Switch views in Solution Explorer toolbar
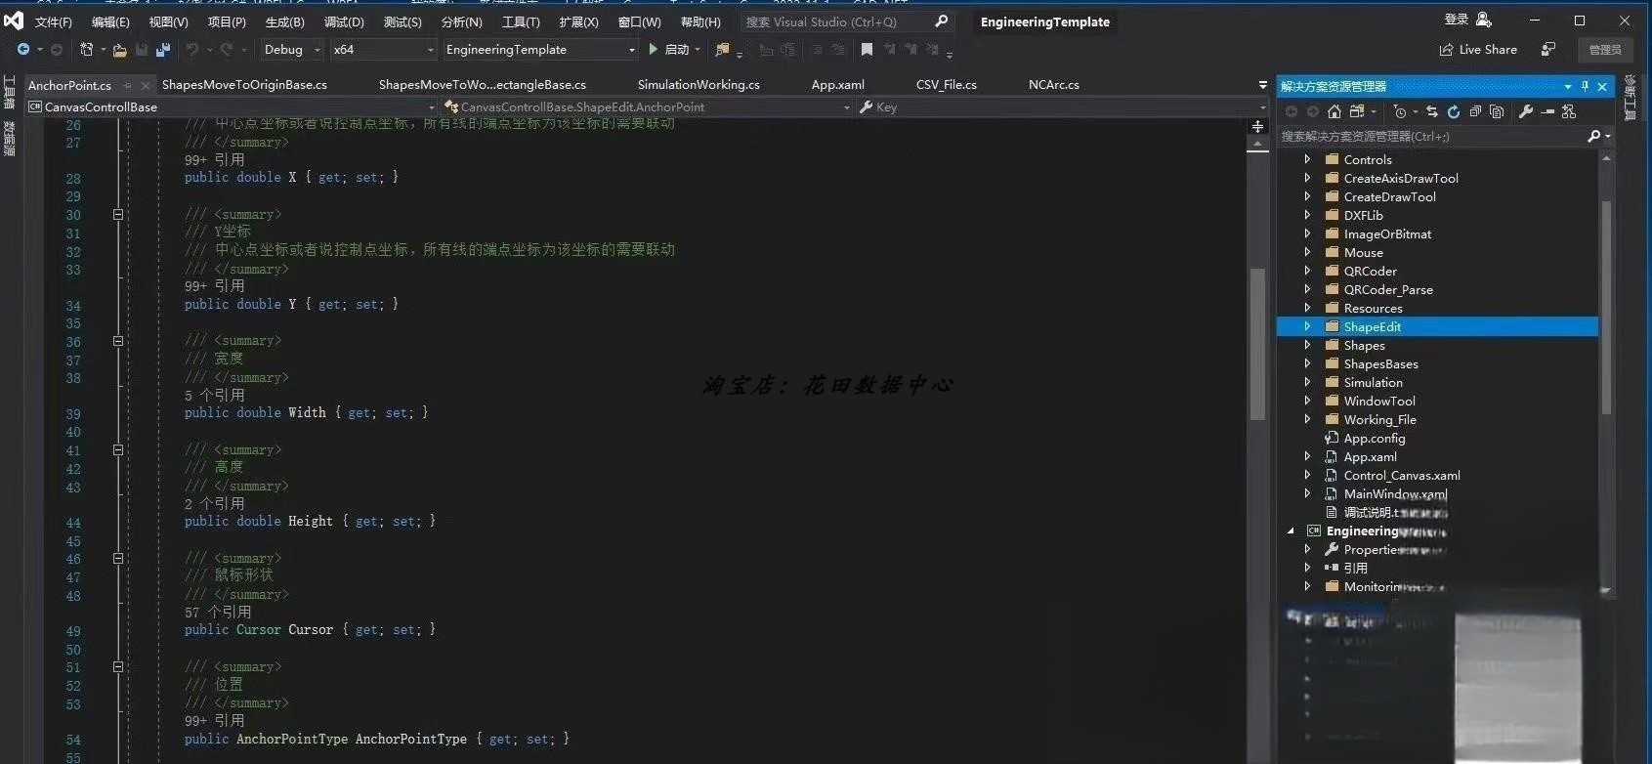1652x764 pixels. click(1358, 111)
